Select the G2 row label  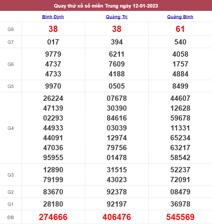[x=11, y=192]
